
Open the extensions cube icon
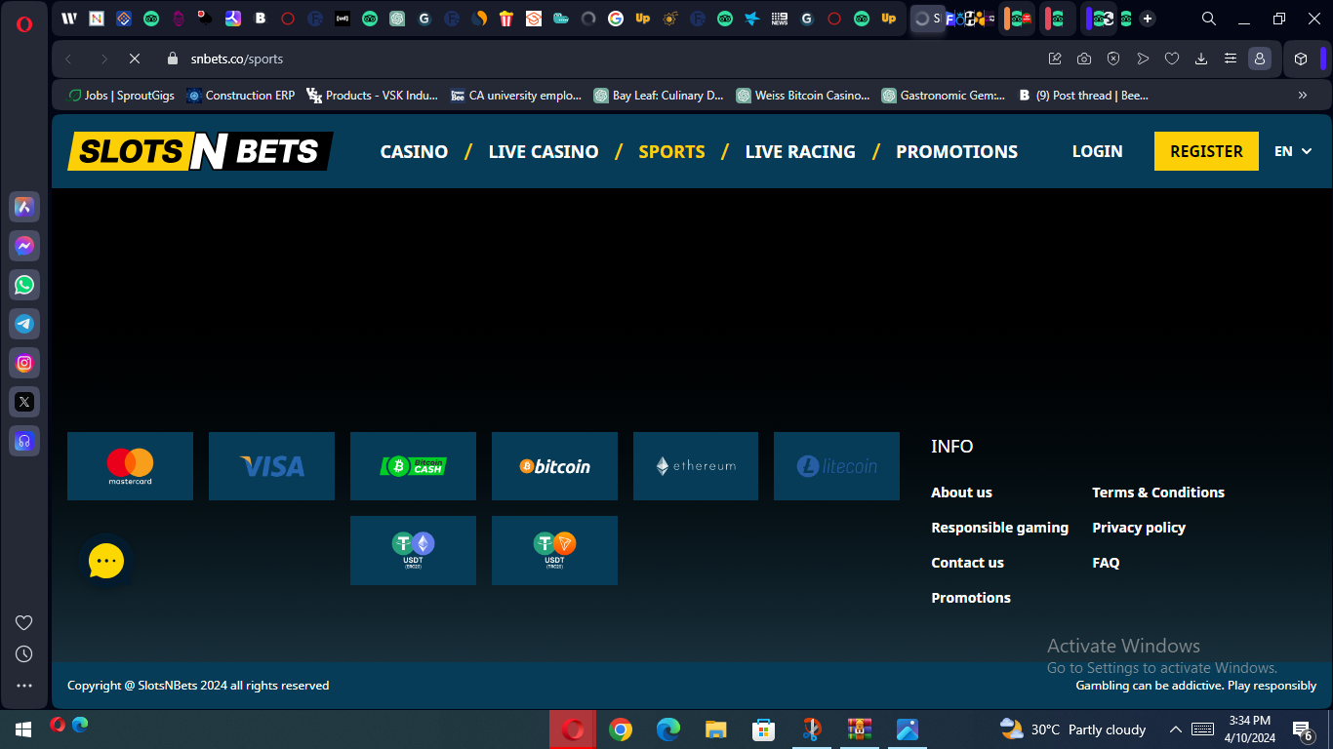tap(1301, 59)
